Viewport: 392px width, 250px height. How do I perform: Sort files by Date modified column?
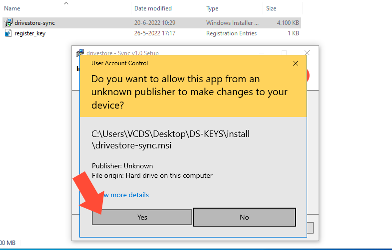(x=153, y=8)
